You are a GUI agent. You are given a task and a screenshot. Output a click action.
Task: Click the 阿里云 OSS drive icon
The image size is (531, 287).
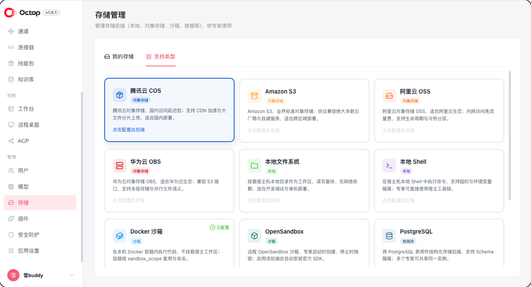coord(389,96)
